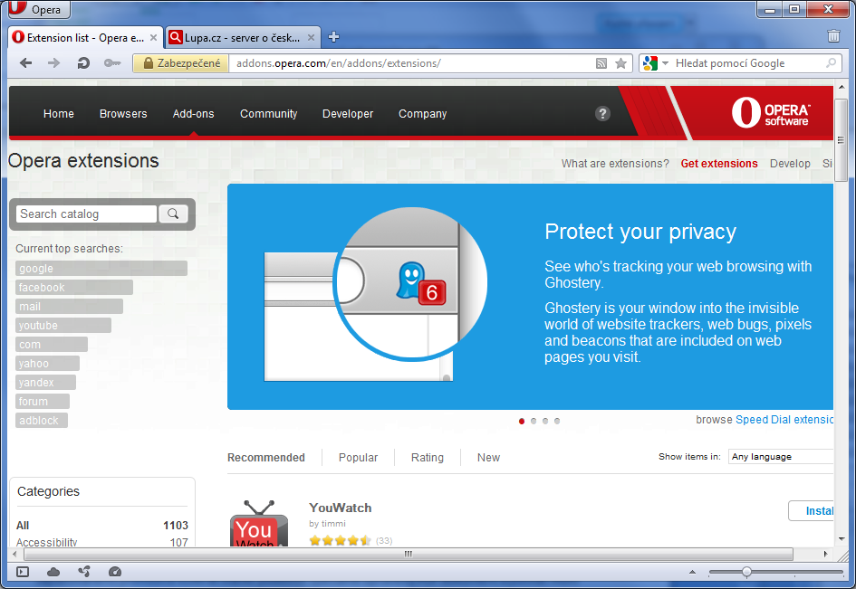Screen dimensions: 856x589
Task: Select the adblock top search tag
Action: 41,421
